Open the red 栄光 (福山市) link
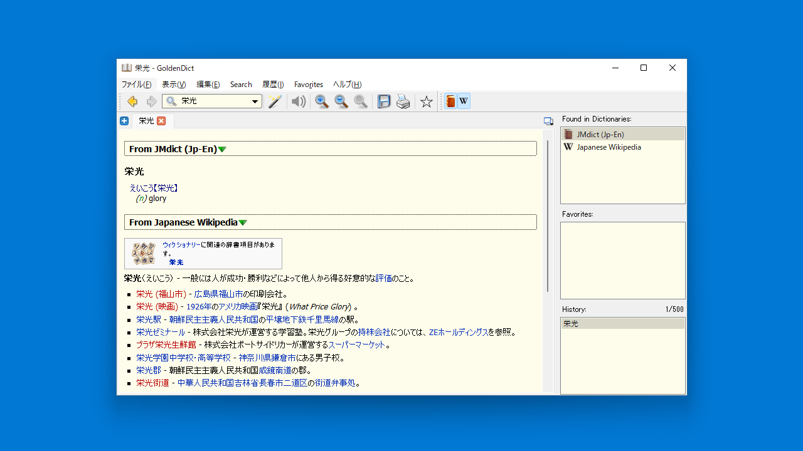Viewport: 803px width, 451px height. (x=161, y=294)
